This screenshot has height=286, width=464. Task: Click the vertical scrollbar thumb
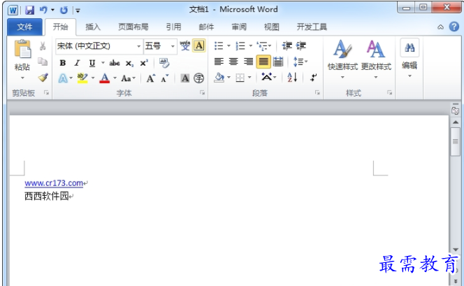pyautogui.click(x=455, y=141)
